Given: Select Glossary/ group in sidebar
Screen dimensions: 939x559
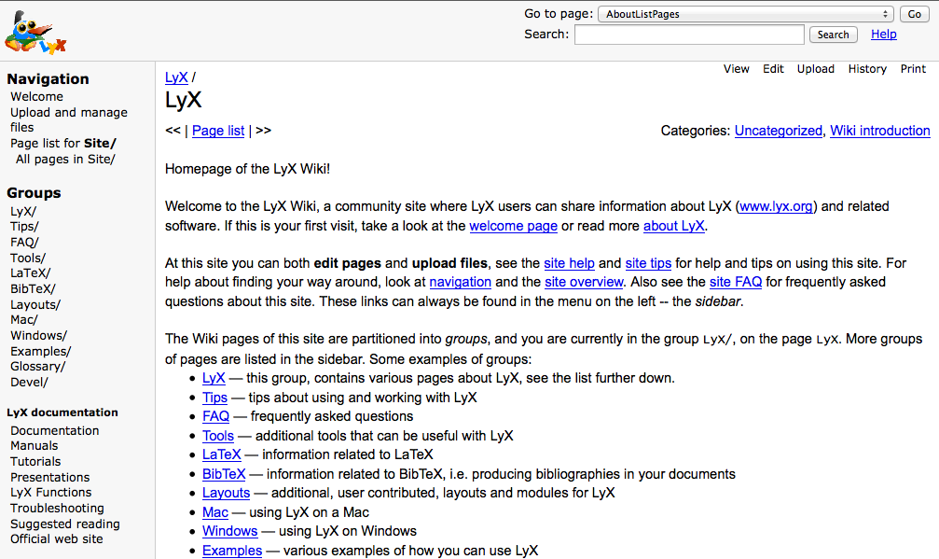Looking at the screenshot, I should (37, 366).
